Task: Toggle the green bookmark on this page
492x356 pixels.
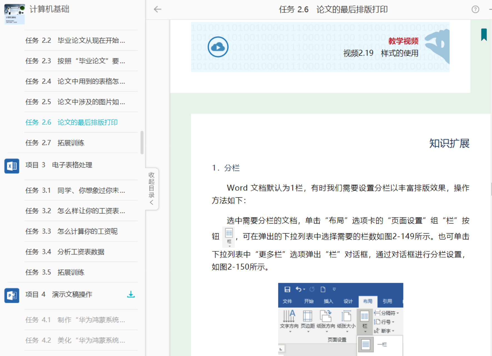Action: (484, 35)
